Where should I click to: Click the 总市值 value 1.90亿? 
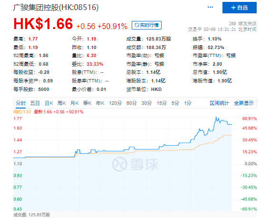(220, 72)
